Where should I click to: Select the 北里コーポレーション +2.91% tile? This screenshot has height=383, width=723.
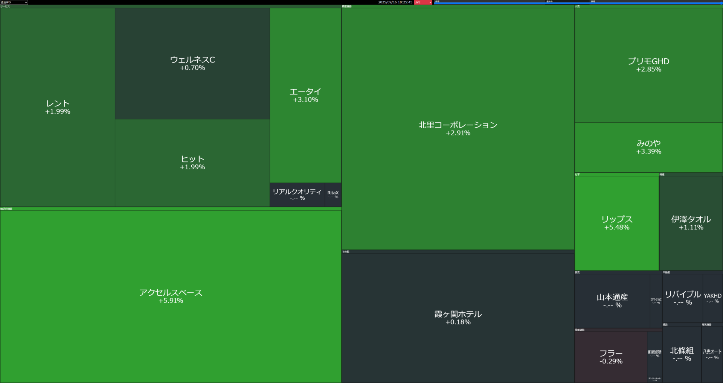click(458, 129)
